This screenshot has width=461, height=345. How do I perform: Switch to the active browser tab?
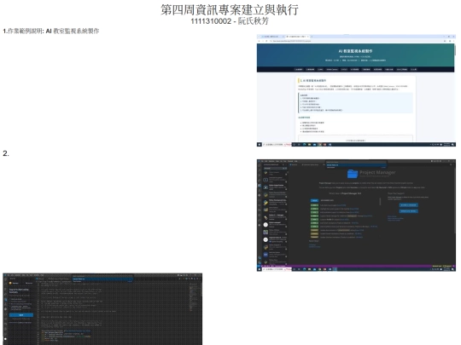coord(297,37)
